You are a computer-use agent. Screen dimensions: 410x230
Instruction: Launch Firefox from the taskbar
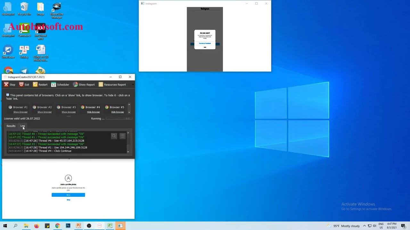[x=37, y=226]
